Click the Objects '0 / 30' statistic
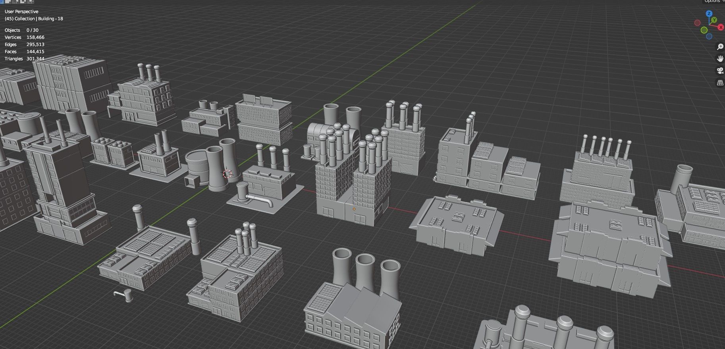 [x=33, y=30]
